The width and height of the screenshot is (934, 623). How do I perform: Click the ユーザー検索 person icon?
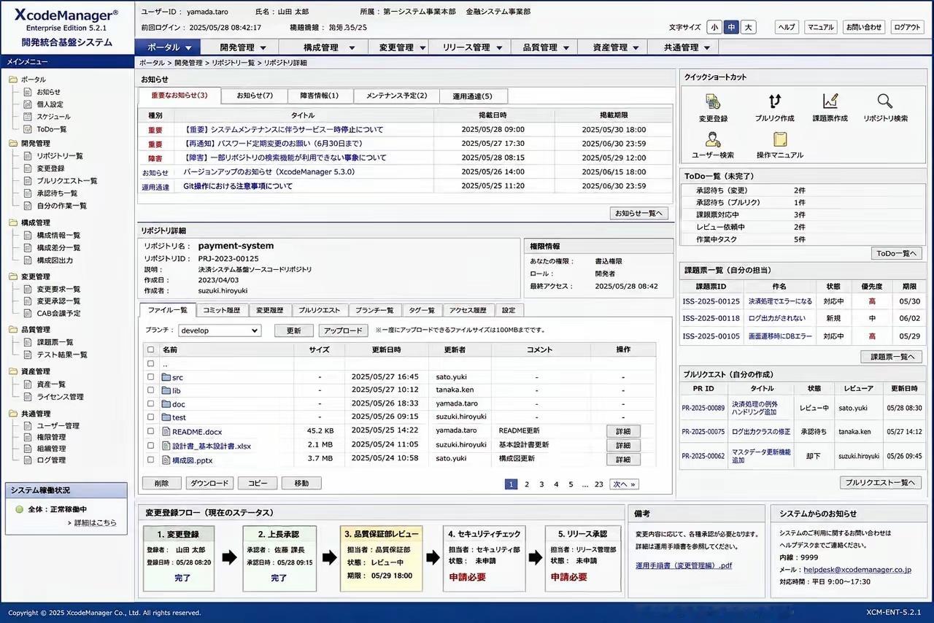point(713,139)
